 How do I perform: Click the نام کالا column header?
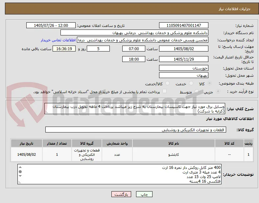(174, 143)
